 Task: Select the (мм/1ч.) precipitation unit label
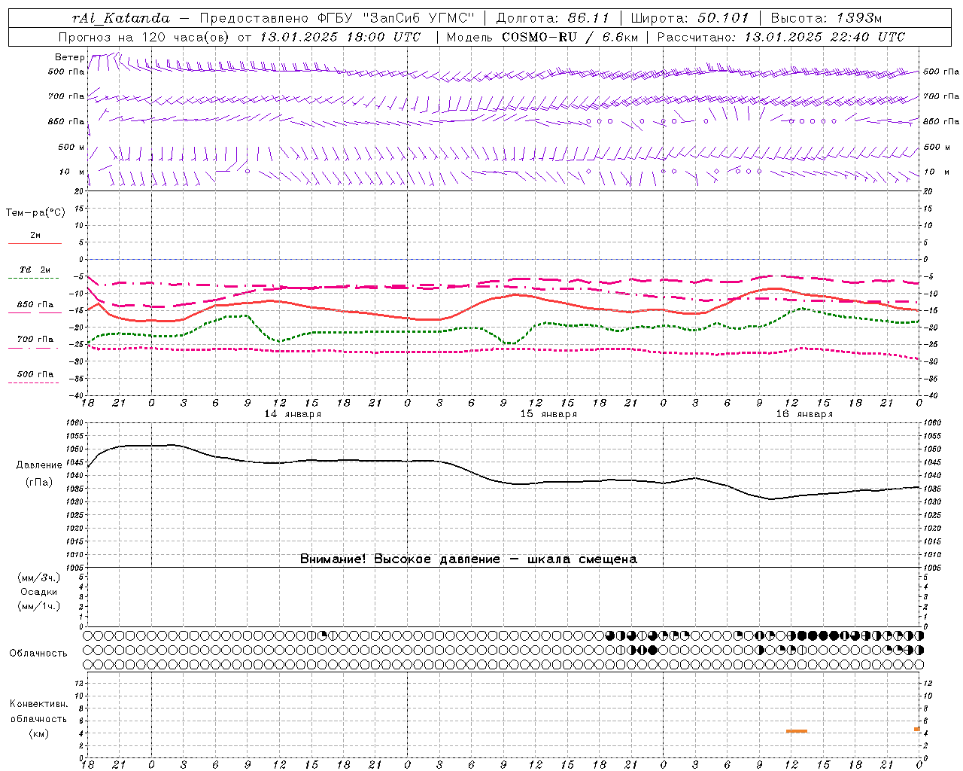pyautogui.click(x=39, y=607)
